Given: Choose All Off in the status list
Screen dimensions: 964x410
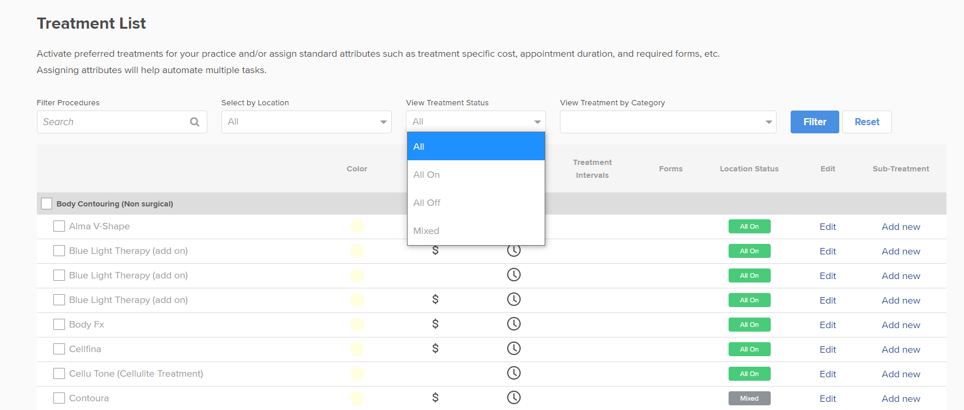Looking at the screenshot, I should (x=476, y=202).
